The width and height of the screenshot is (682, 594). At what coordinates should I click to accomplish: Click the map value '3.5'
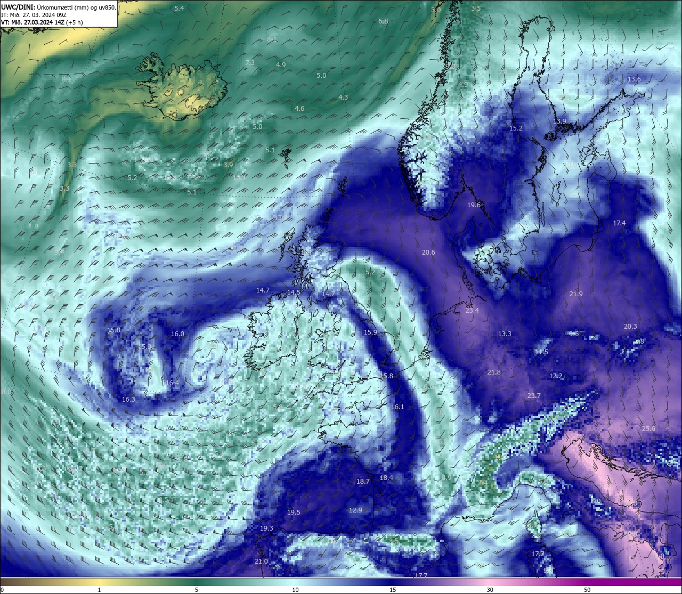(x=476, y=9)
